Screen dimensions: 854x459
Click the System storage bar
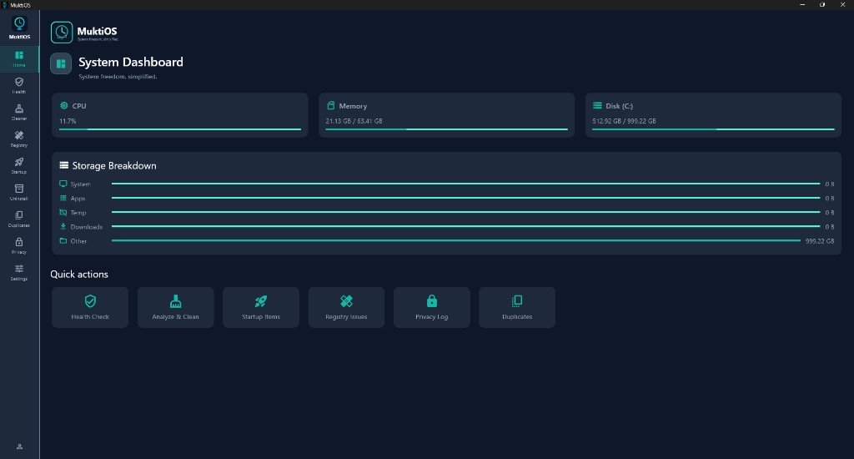(x=465, y=184)
